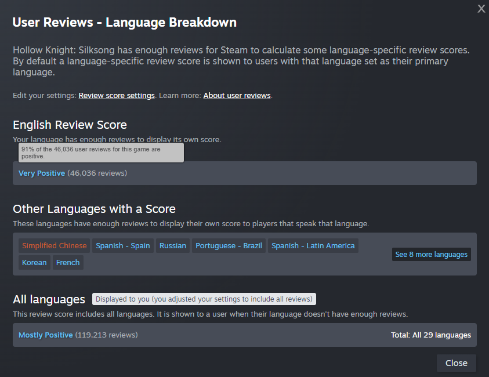Click the Very Positive English score

[x=42, y=173]
